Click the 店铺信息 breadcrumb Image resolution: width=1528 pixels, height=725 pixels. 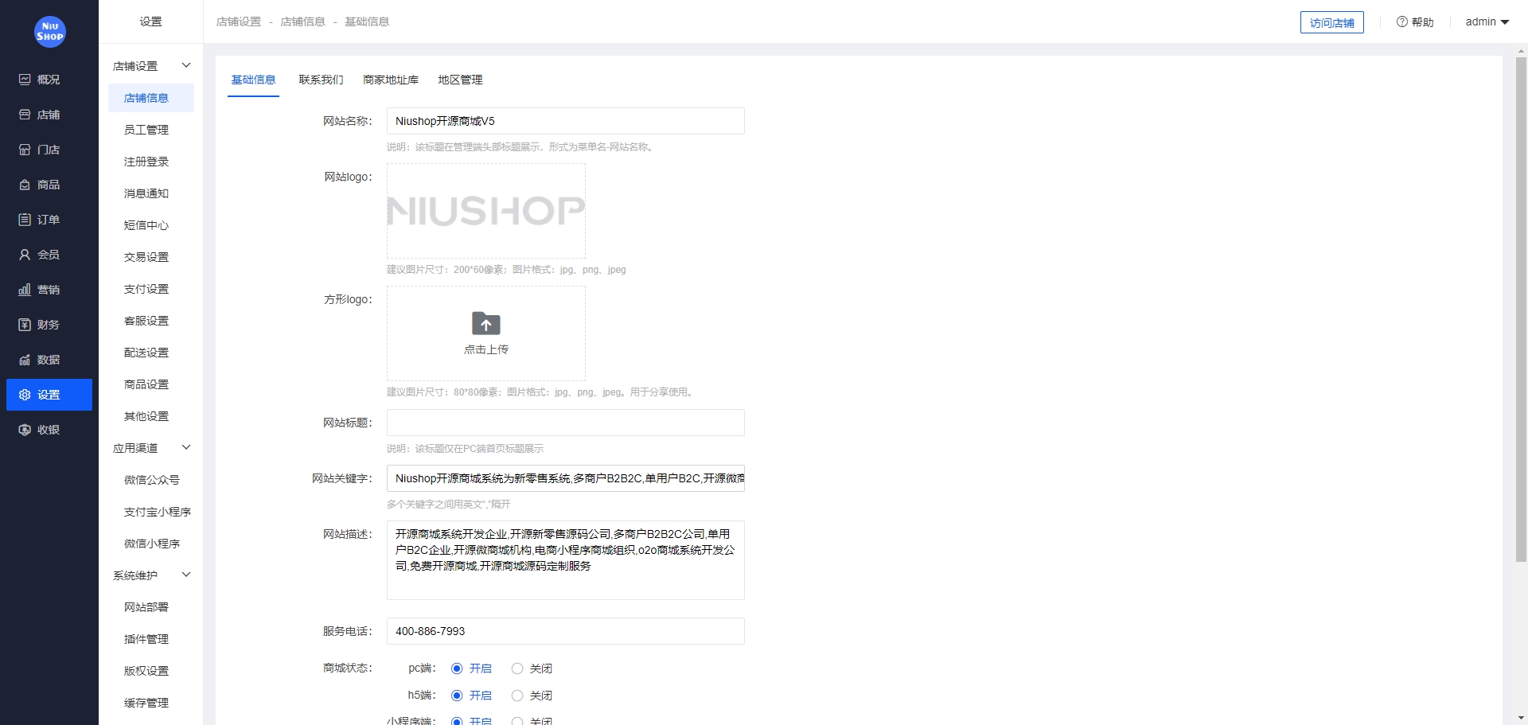pyautogui.click(x=302, y=21)
